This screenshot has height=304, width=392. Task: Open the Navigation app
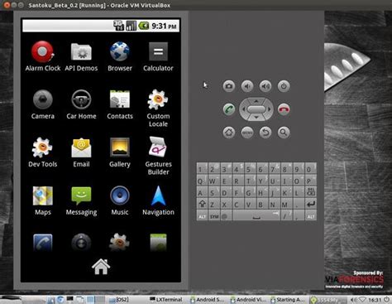tap(158, 200)
